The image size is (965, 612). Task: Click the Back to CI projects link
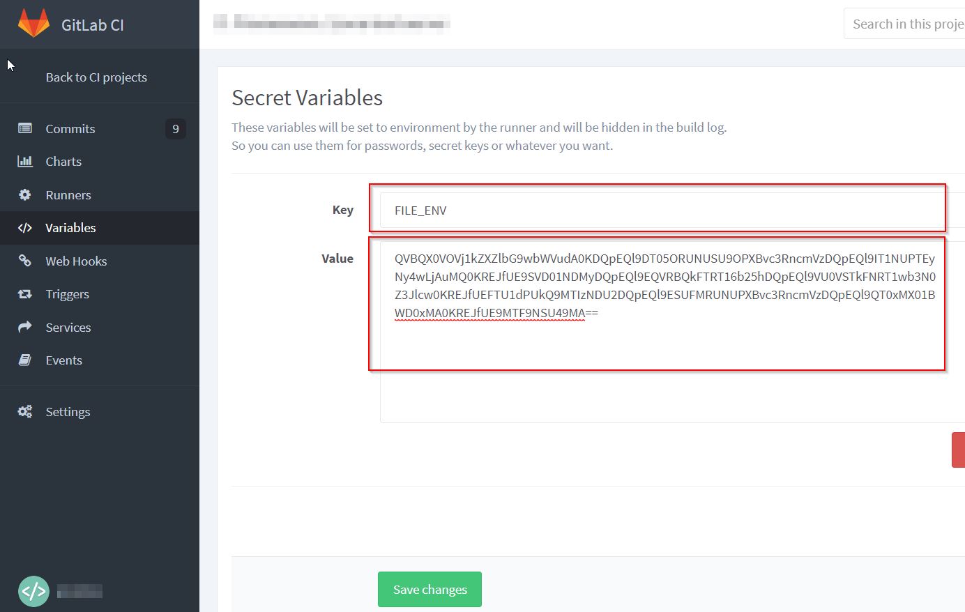[x=97, y=77]
